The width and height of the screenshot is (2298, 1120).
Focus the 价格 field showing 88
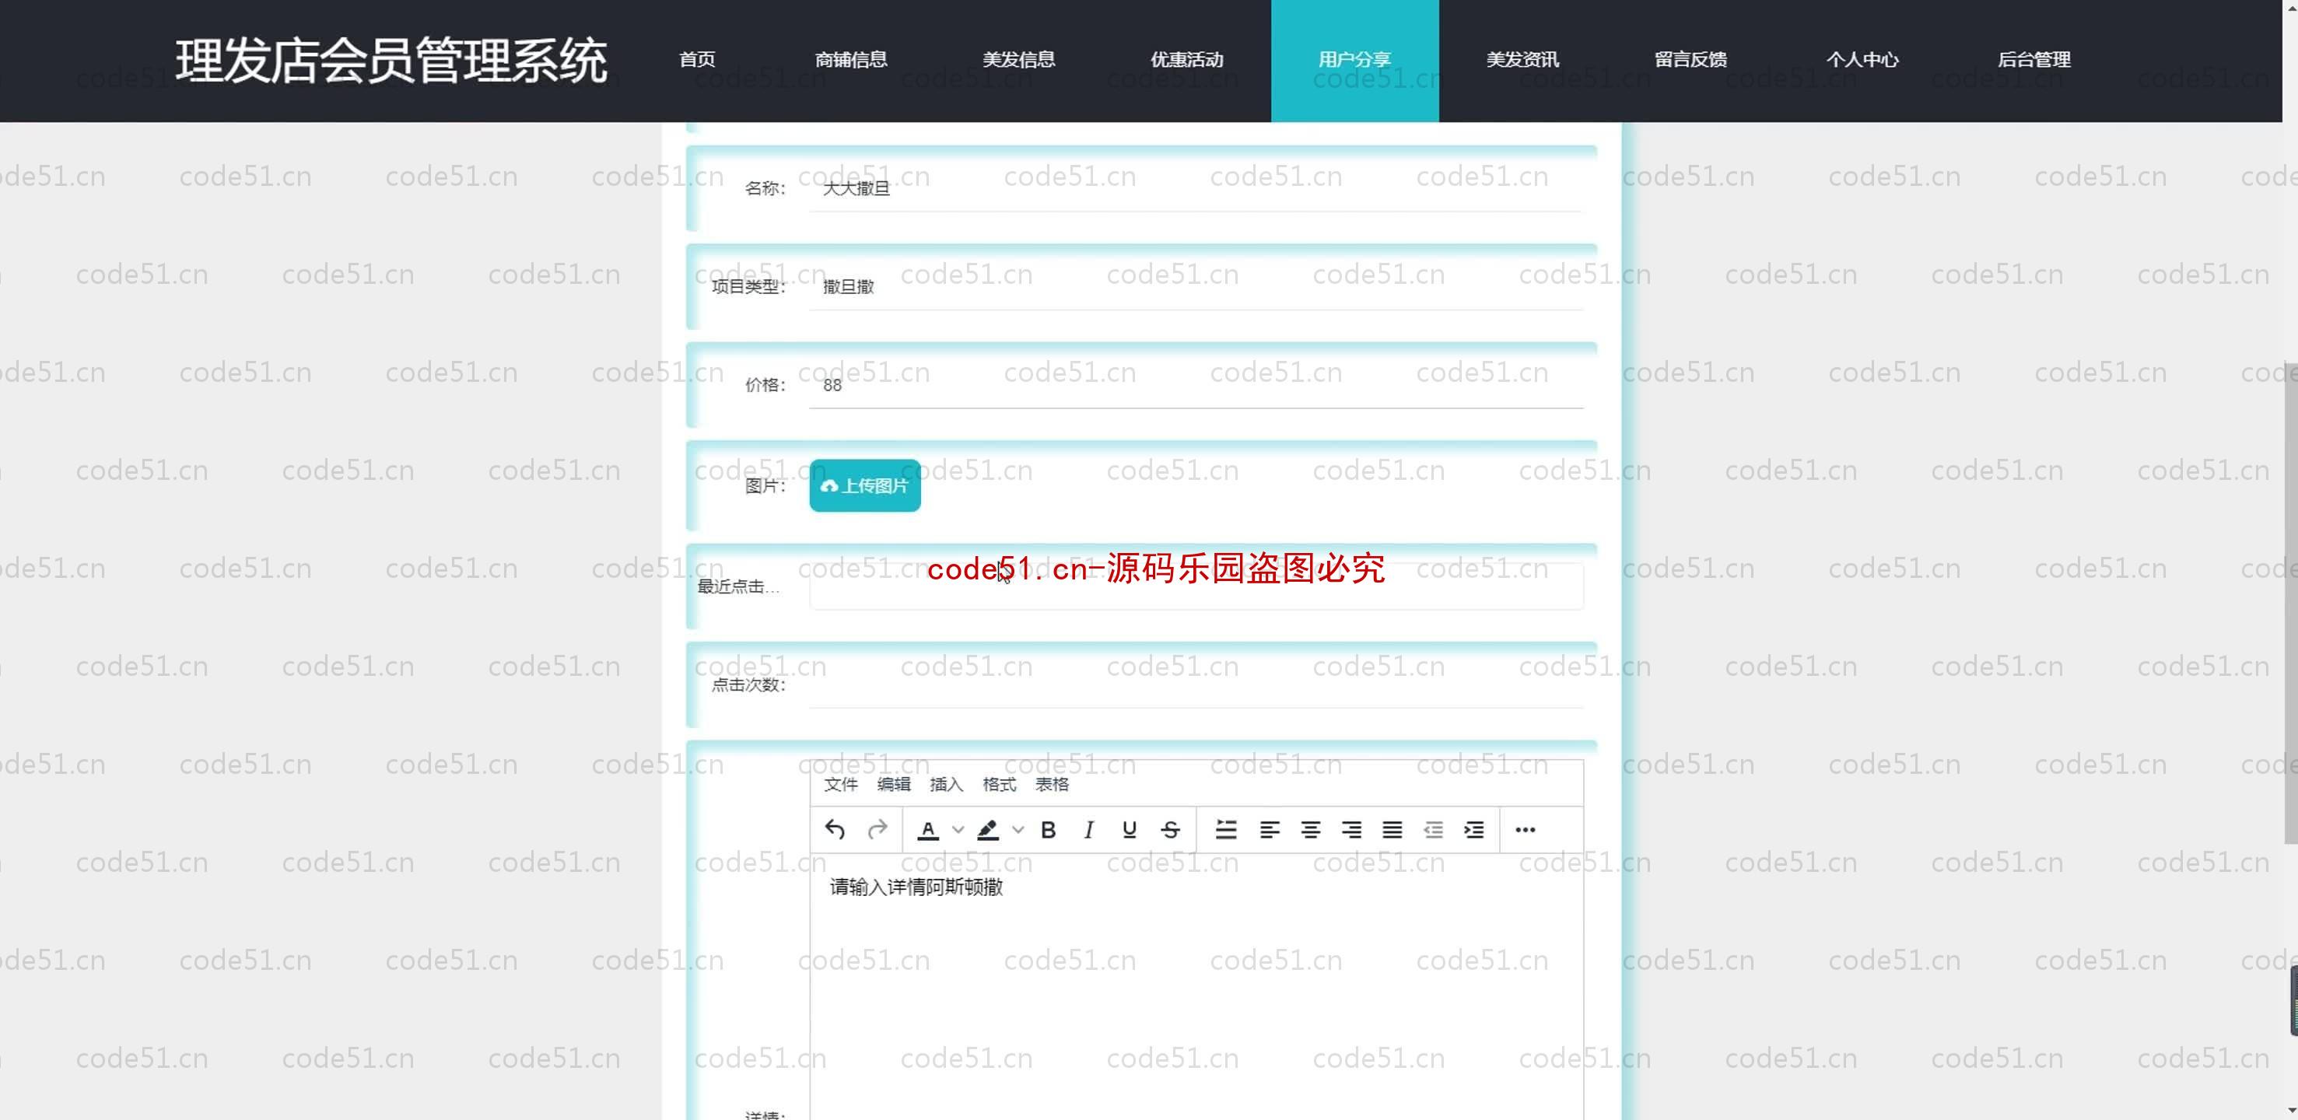1196,385
